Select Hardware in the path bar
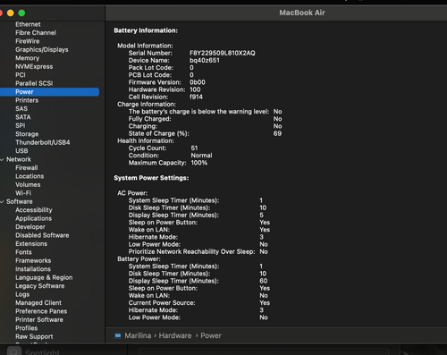447x355 pixels. 175,335
